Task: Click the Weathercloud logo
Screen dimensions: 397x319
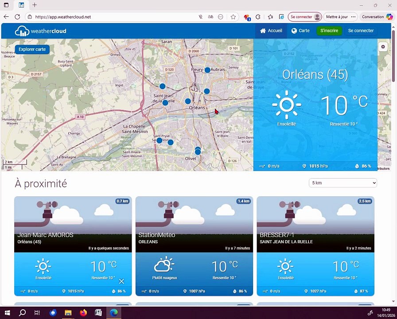Action: coord(40,31)
